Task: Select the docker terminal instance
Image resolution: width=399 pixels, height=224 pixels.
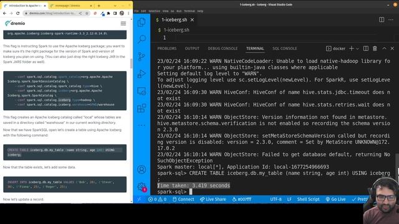Action: [336, 49]
